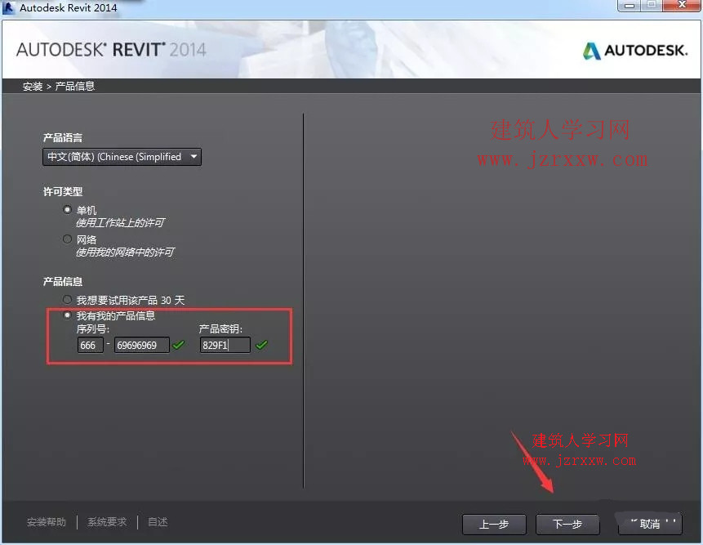Select the 网络 network license radio button
703x545 pixels.
[x=67, y=239]
